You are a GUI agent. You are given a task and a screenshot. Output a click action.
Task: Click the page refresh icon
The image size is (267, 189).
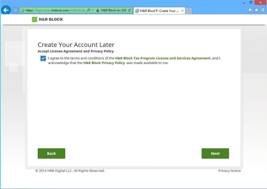pos(130,10)
